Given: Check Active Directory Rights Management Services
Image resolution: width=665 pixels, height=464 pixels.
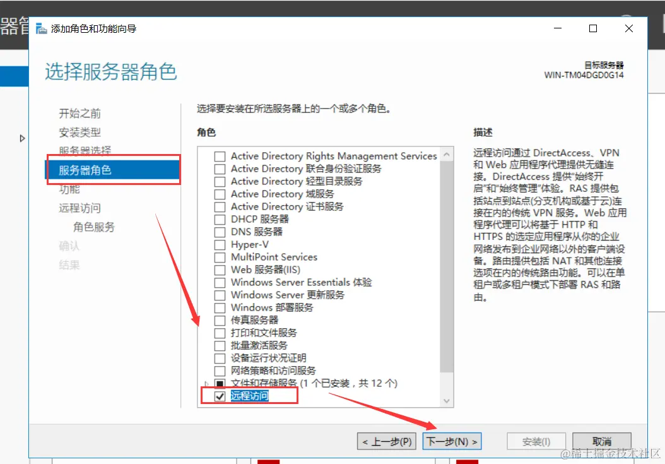Looking at the screenshot, I should point(220,156).
